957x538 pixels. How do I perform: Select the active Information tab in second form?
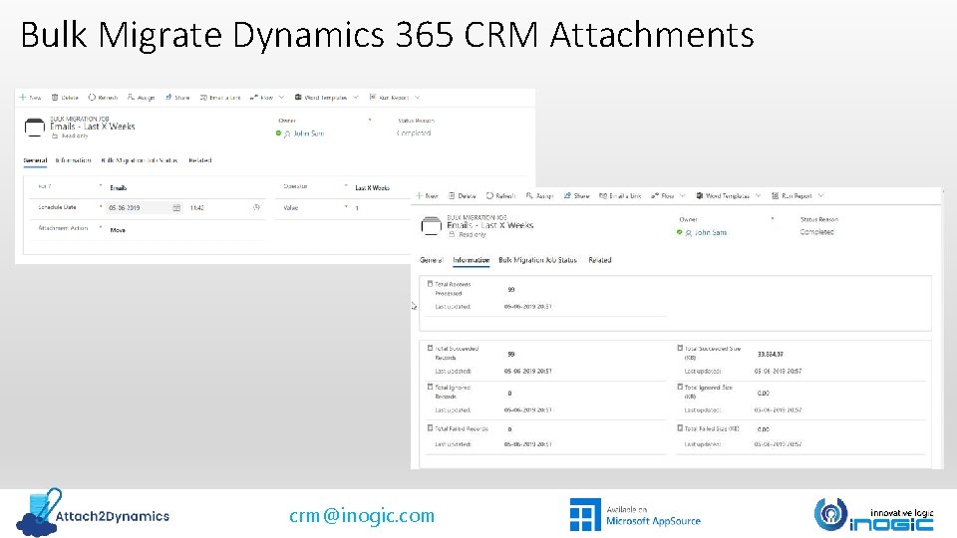click(x=472, y=260)
